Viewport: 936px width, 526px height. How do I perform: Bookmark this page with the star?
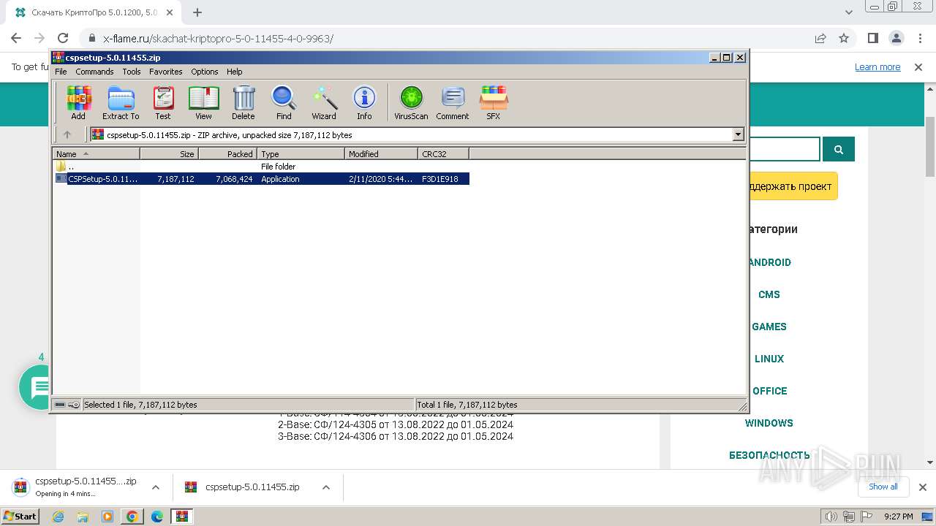(x=844, y=38)
